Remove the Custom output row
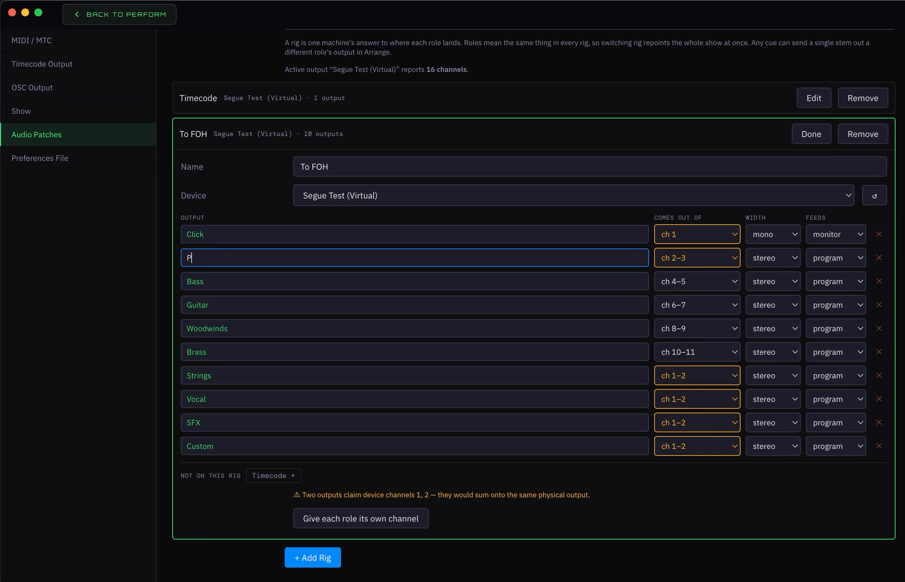 click(x=879, y=446)
